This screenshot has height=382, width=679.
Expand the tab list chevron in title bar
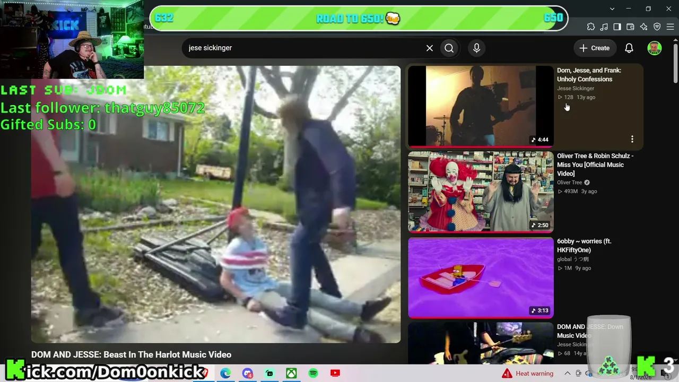pos(612,9)
